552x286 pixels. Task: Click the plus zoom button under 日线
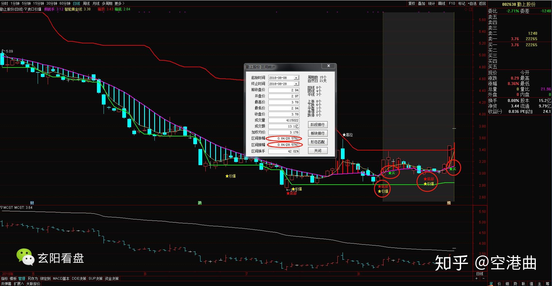click(x=476, y=279)
